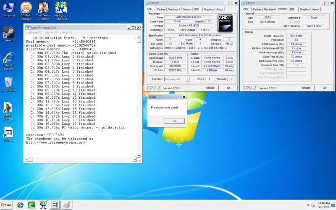
Task: Click the Bus Speed value 245.0 MHz
Action: [x=175, y=66]
